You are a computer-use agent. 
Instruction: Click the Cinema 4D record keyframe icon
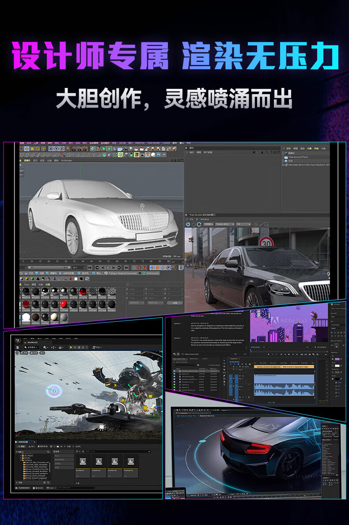click(x=139, y=268)
